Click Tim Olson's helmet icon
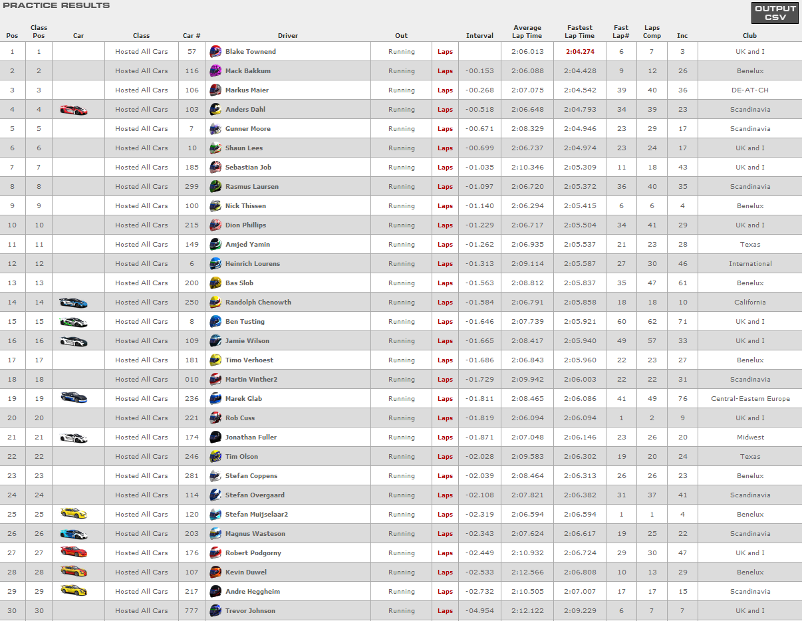Image resolution: width=802 pixels, height=621 pixels. click(215, 456)
